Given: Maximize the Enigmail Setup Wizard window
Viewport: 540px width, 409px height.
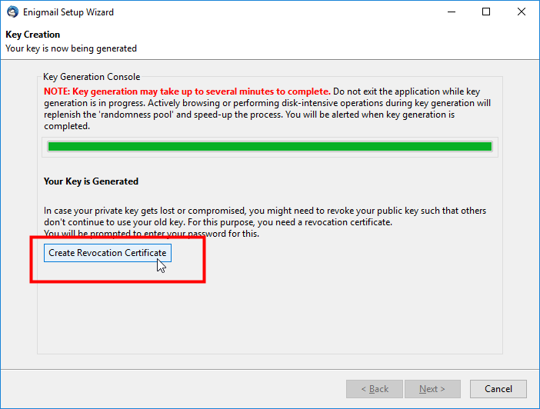Looking at the screenshot, I should [486, 12].
